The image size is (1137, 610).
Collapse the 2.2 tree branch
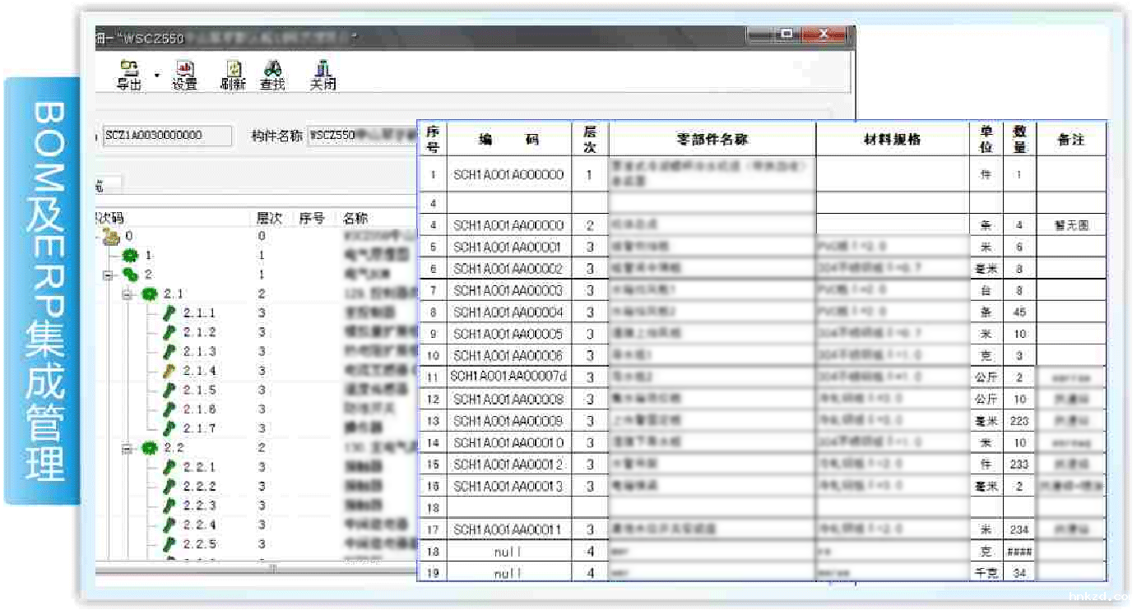(128, 449)
